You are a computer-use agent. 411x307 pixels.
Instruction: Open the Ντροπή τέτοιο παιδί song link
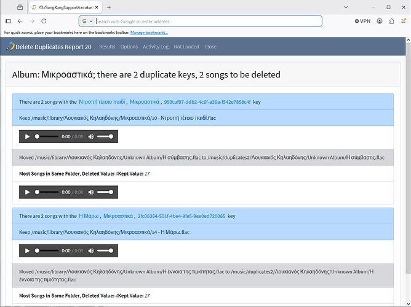coord(102,102)
